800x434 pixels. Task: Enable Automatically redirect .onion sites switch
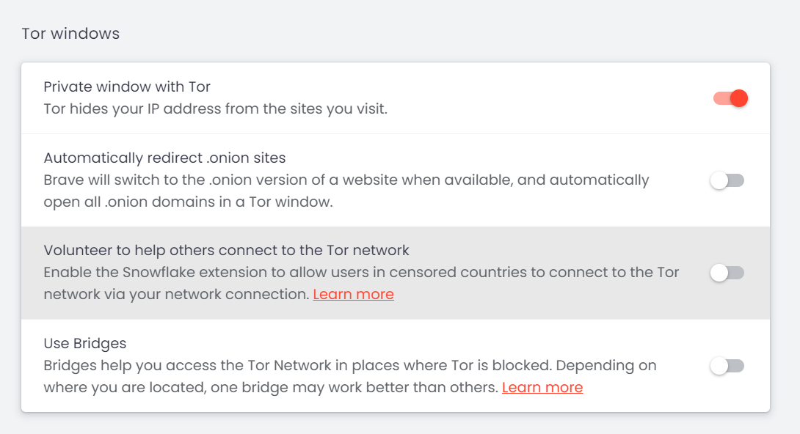[x=727, y=180]
